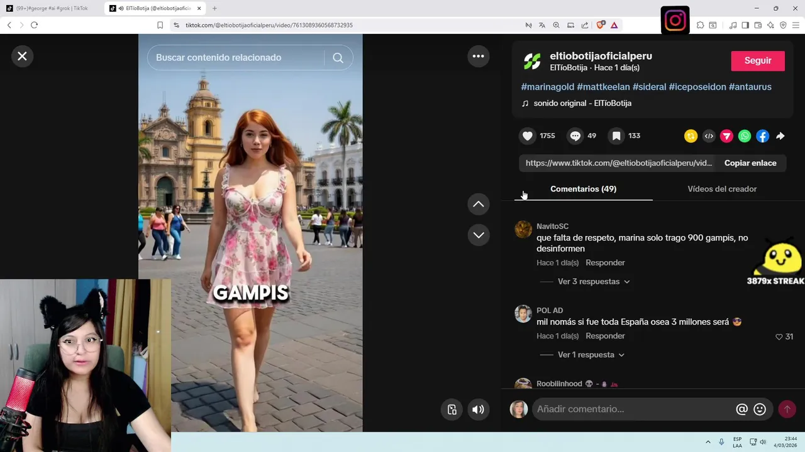Open Brave Rewards triangle icon
This screenshot has height=452, width=805.
tap(614, 25)
